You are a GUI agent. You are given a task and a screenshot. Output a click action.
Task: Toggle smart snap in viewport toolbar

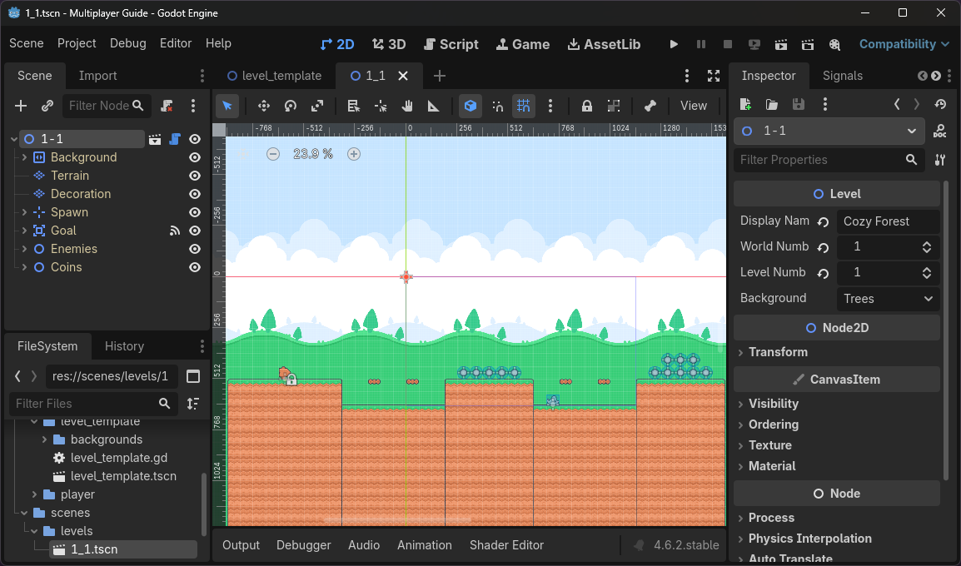coord(498,106)
